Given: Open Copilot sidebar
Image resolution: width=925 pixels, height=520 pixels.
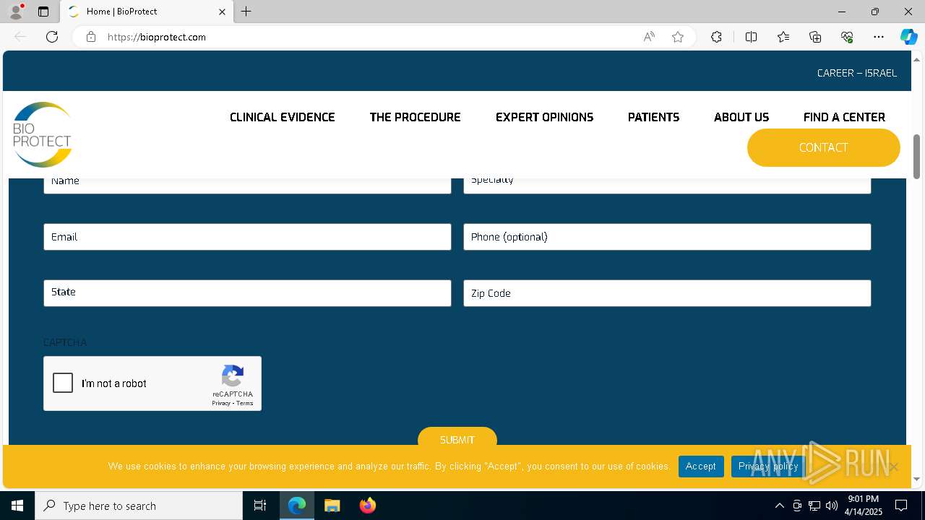Looking at the screenshot, I should (x=908, y=37).
